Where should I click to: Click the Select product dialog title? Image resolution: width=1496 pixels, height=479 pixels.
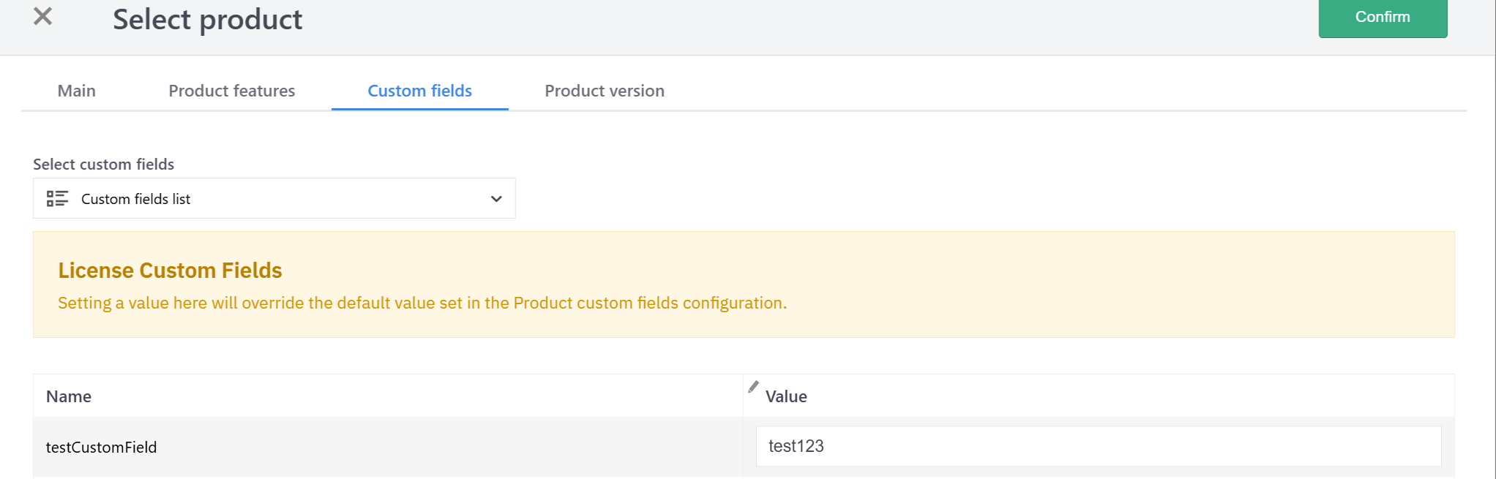pyautogui.click(x=207, y=20)
